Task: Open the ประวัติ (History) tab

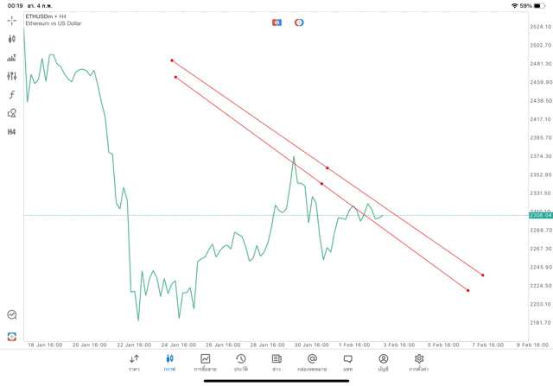Action: pos(240,363)
